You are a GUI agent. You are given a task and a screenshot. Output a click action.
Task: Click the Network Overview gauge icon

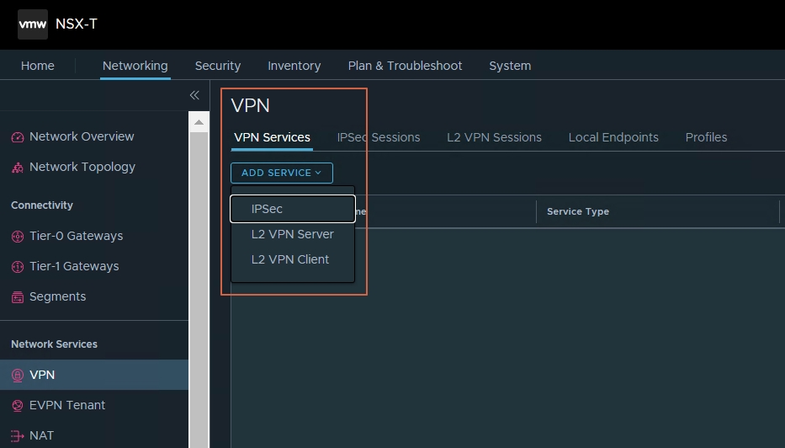coord(18,136)
